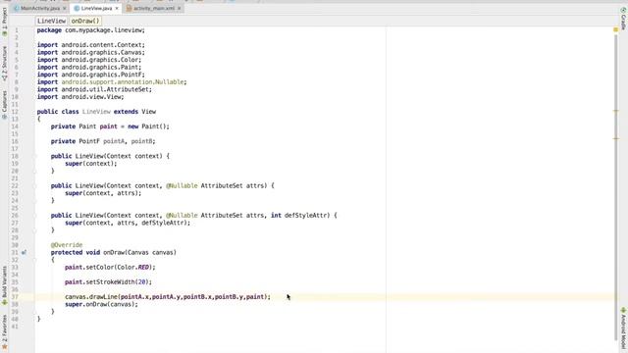
Task: Collapse the three-argument LineView constructor fold
Action: [35, 216]
